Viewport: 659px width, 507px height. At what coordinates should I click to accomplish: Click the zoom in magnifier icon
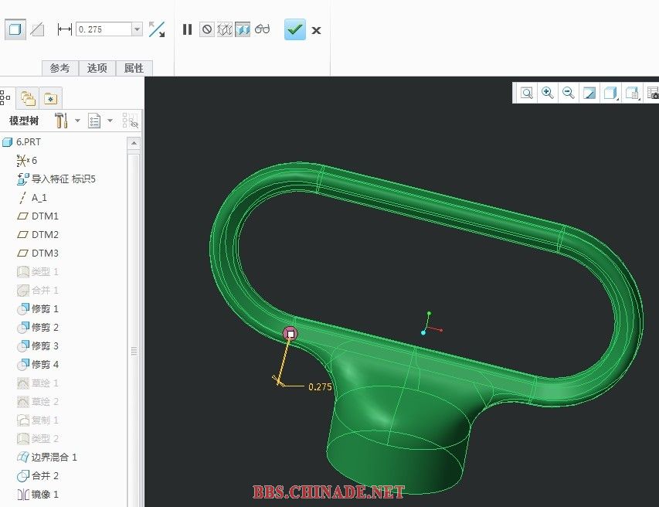[x=548, y=93]
